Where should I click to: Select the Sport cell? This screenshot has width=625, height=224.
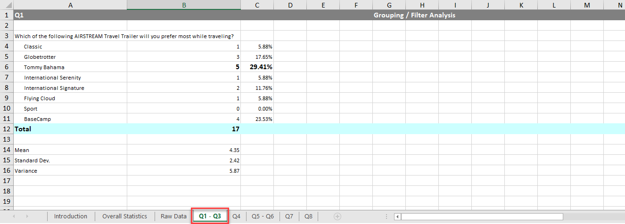pos(70,109)
